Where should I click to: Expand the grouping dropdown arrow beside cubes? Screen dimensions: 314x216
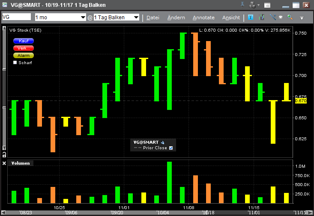pyautogui.click(x=259, y=5)
